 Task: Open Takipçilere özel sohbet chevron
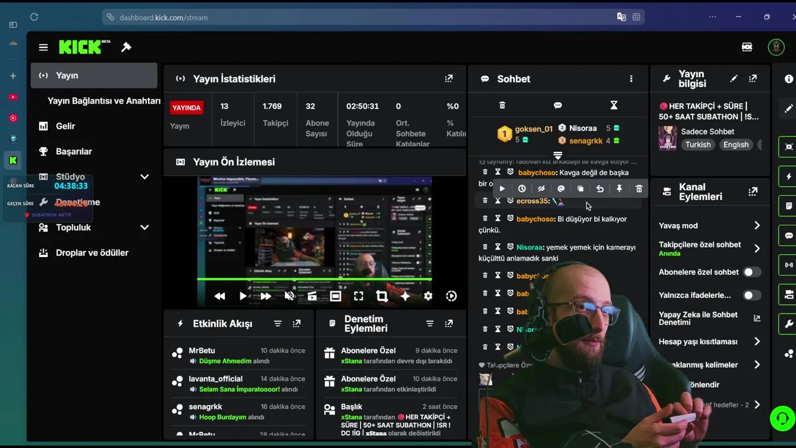point(757,248)
